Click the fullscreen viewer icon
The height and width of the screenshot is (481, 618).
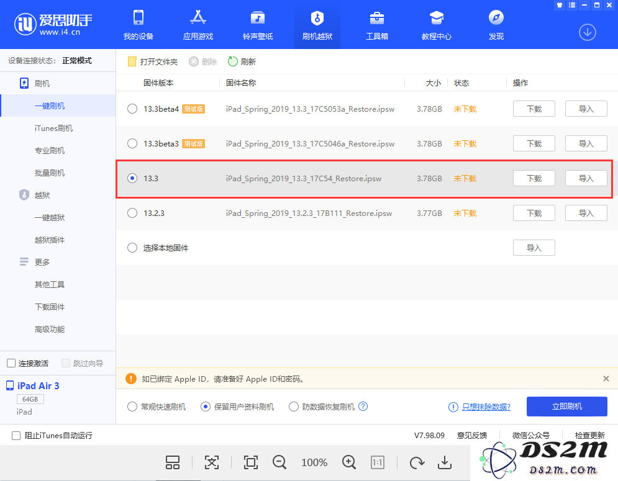coord(251,462)
